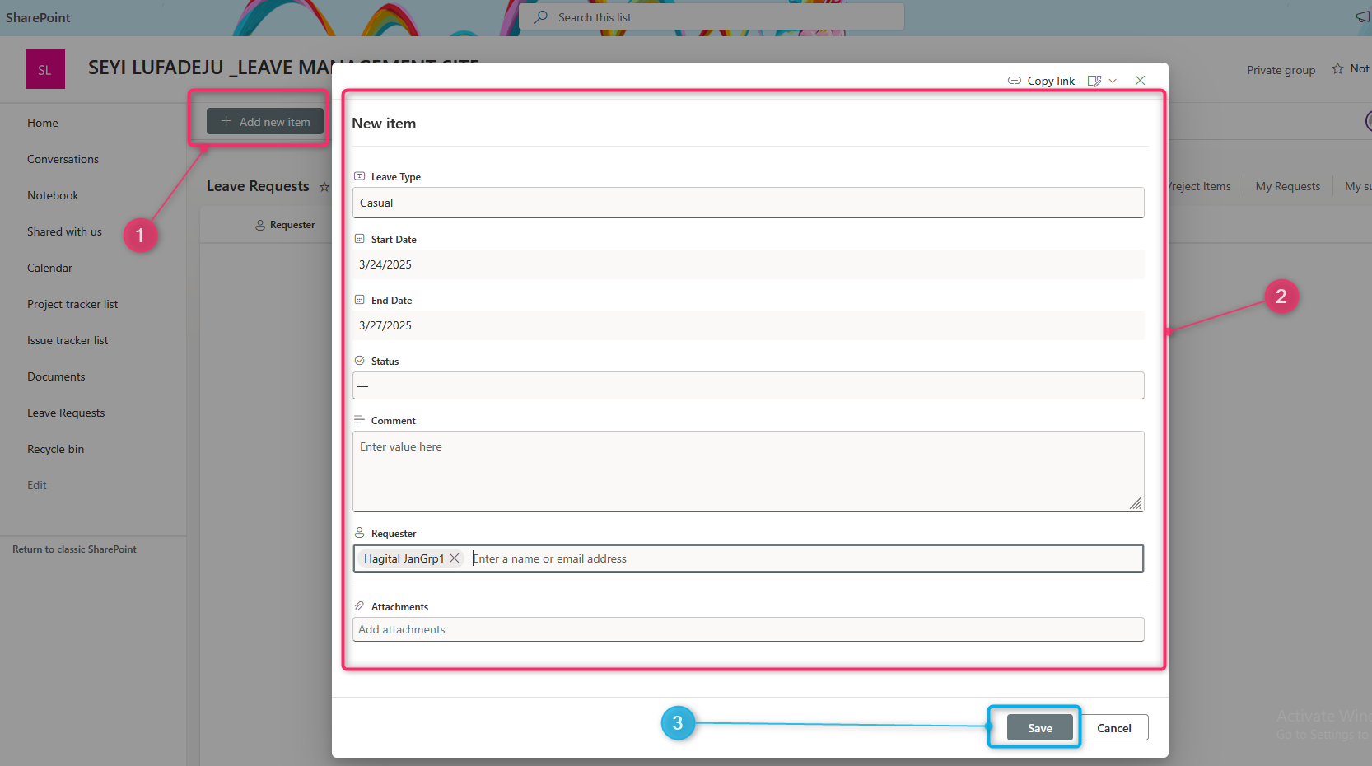Image resolution: width=1372 pixels, height=766 pixels.
Task: Close the New item dialog
Action: coord(1140,80)
